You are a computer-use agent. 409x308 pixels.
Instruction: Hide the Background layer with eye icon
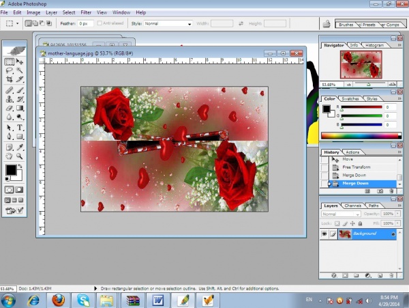coord(324,234)
